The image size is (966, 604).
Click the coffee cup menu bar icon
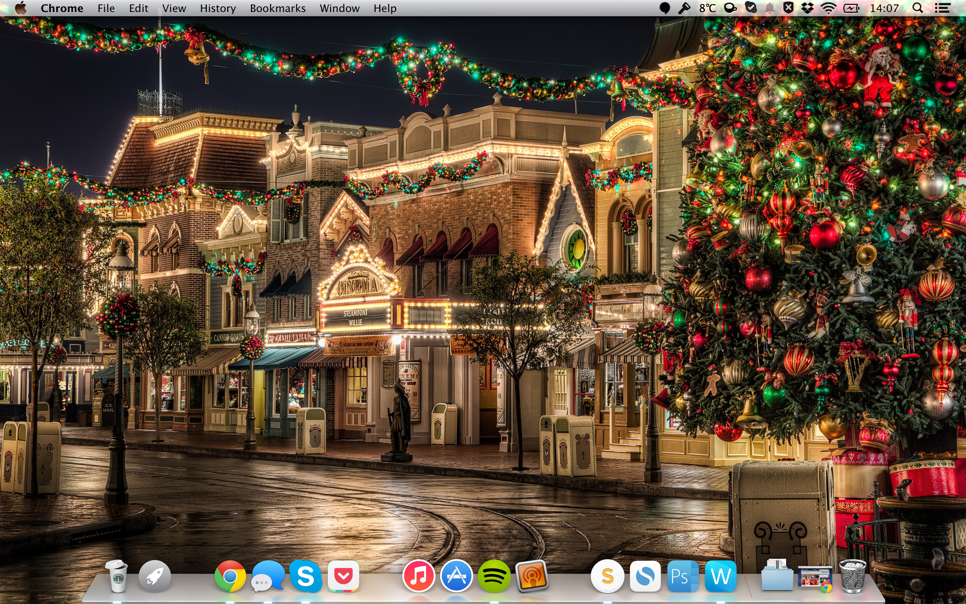(x=731, y=8)
